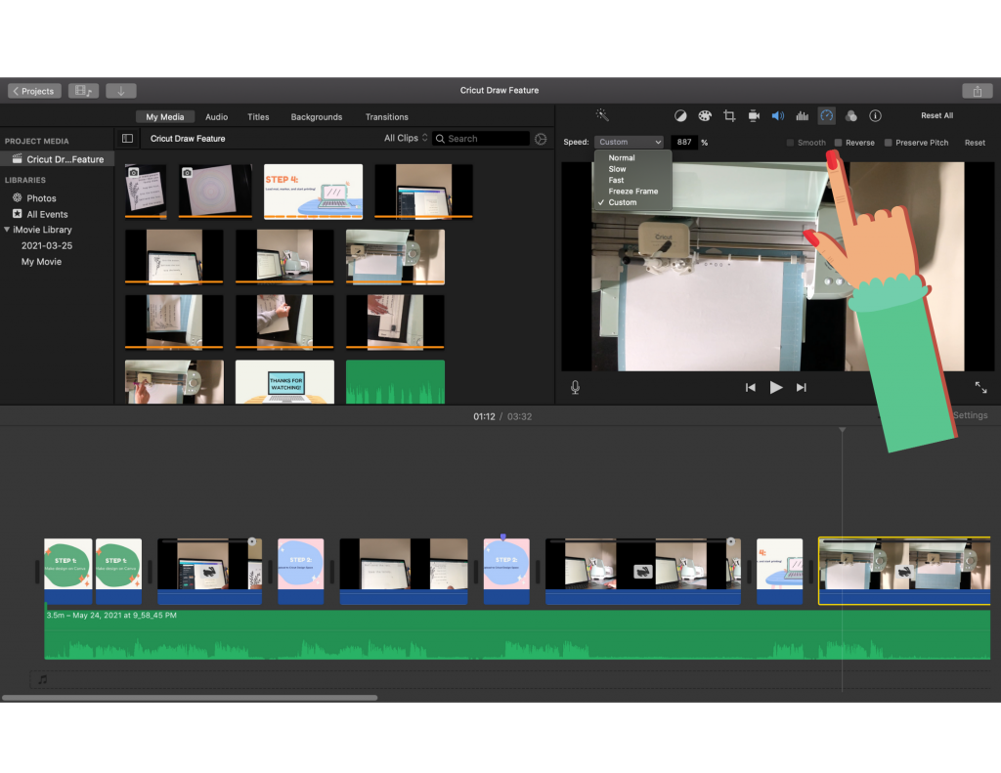Open clip filter and audio effects
Screen dimensions: 1001x773
click(851, 115)
